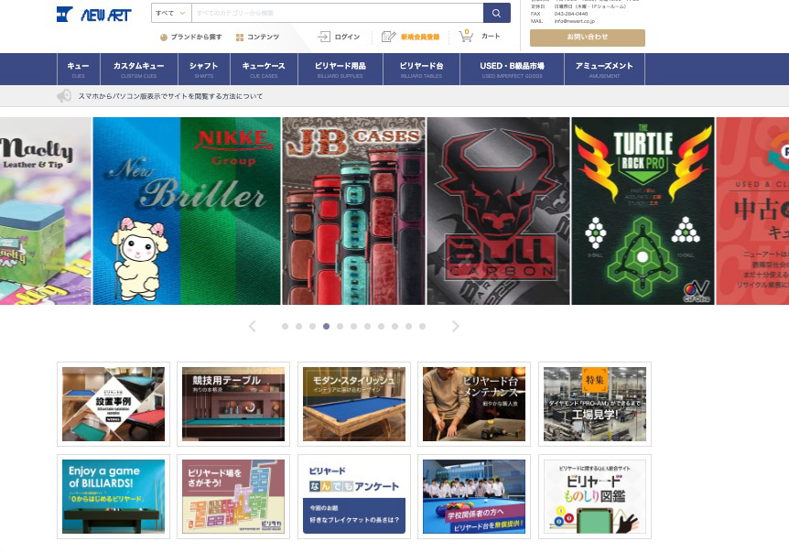Open the 設置事例 installation examples tile
Image resolution: width=789 pixels, height=552 pixels.
(x=113, y=404)
